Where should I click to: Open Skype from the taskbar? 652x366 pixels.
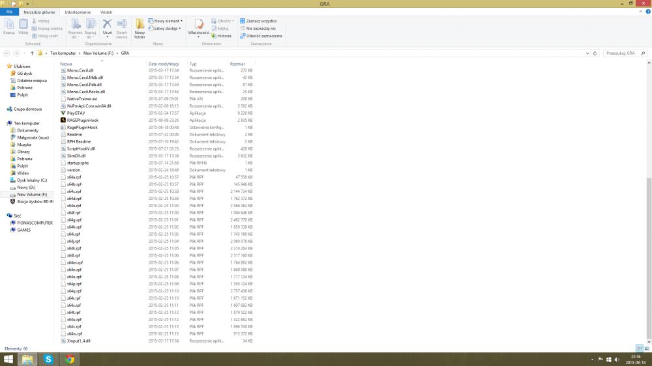point(48,359)
